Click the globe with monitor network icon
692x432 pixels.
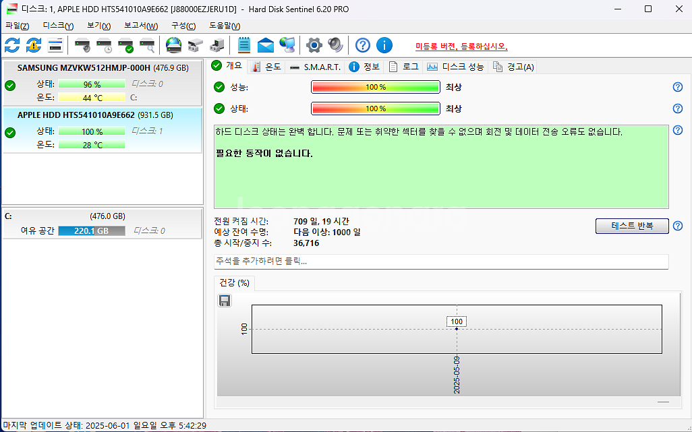pyautogui.click(x=287, y=45)
